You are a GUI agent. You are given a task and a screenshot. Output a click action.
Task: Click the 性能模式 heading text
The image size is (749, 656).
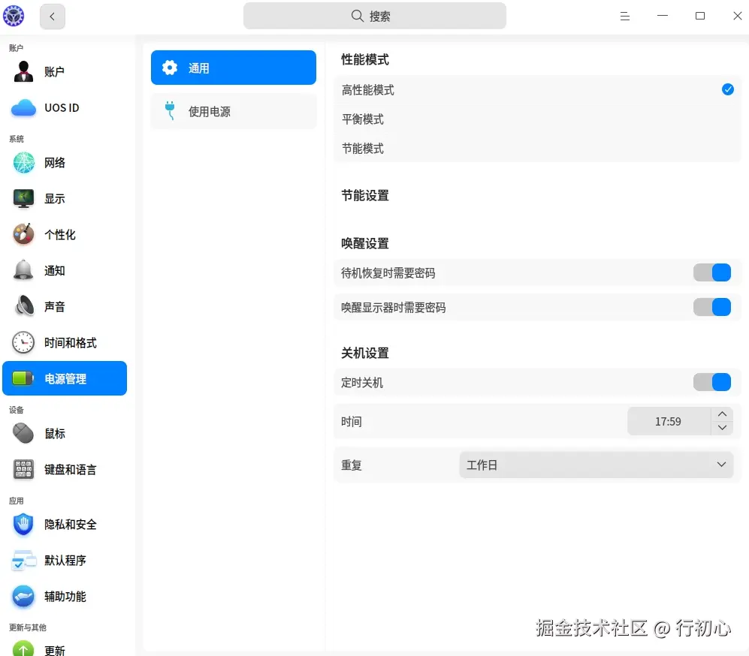point(365,59)
